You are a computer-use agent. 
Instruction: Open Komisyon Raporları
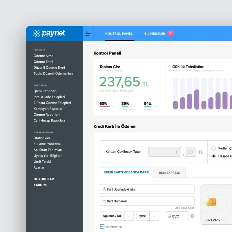point(48,108)
